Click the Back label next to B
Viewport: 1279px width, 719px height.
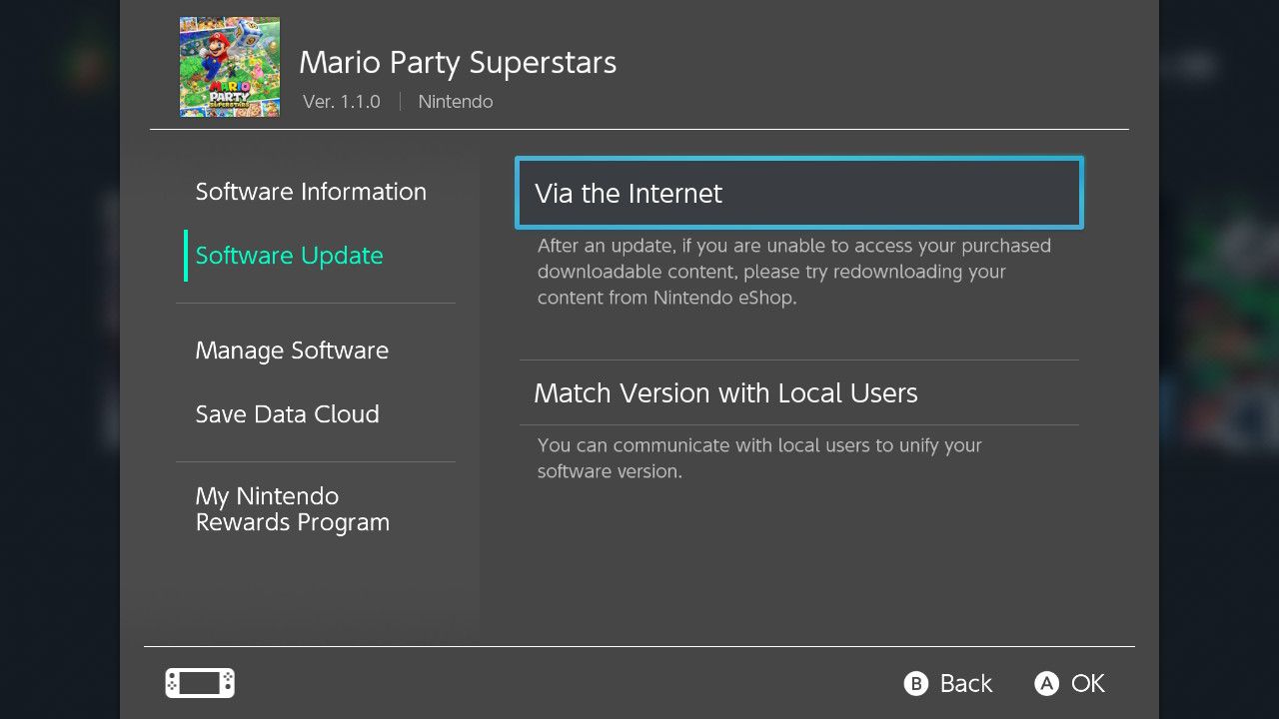coord(963,683)
